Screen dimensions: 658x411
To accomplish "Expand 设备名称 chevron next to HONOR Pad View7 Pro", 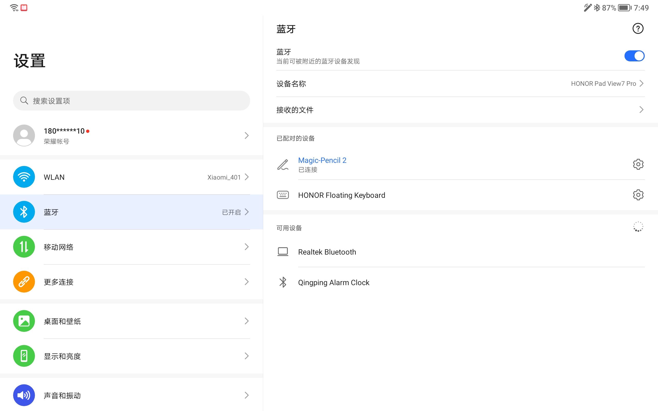I will (x=641, y=83).
